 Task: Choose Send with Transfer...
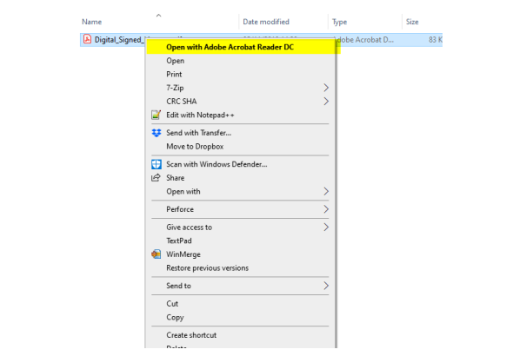click(x=241, y=133)
